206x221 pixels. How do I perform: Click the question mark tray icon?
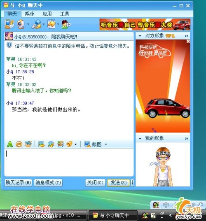(153, 215)
